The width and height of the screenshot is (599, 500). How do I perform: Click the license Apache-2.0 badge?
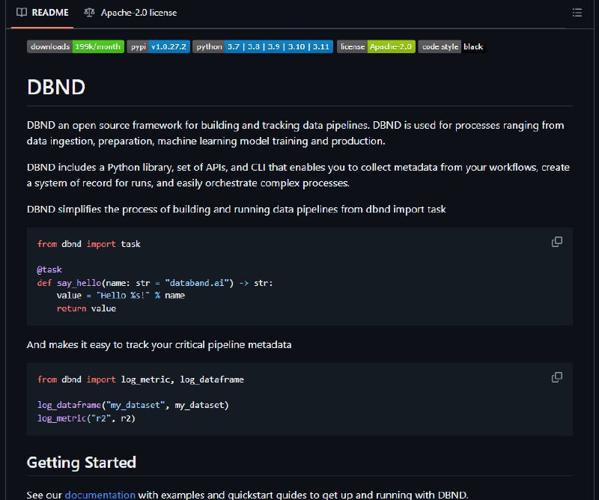[x=376, y=46]
